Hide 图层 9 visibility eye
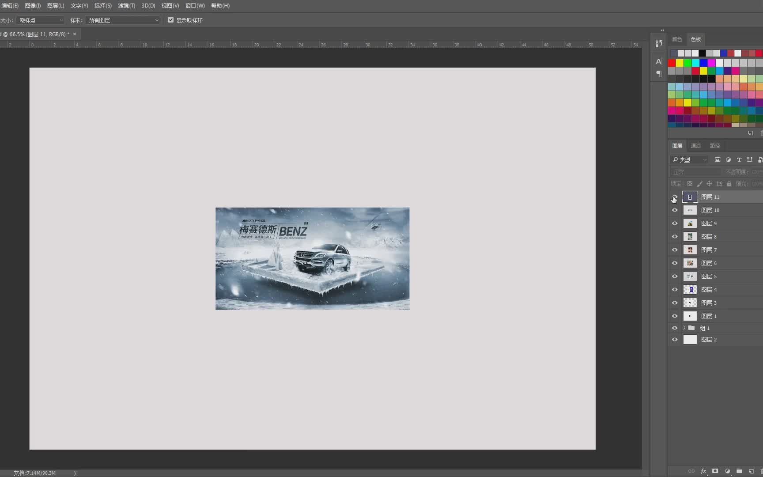This screenshot has width=763, height=477. [x=675, y=223]
